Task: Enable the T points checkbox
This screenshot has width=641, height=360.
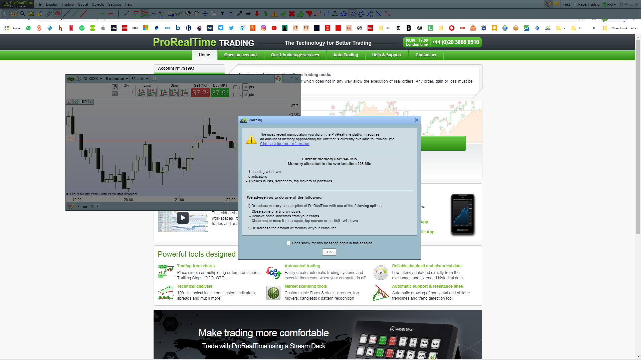Action: coord(235,87)
